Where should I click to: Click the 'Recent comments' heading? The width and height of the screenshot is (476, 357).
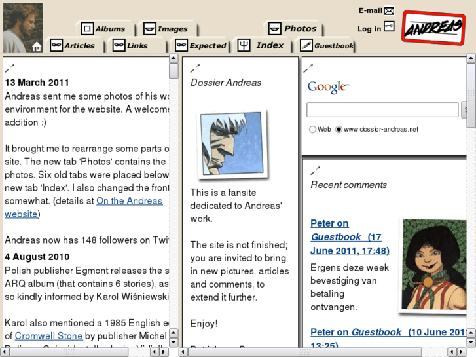click(x=348, y=185)
